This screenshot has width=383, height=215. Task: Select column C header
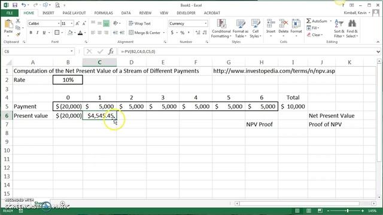pos(100,62)
